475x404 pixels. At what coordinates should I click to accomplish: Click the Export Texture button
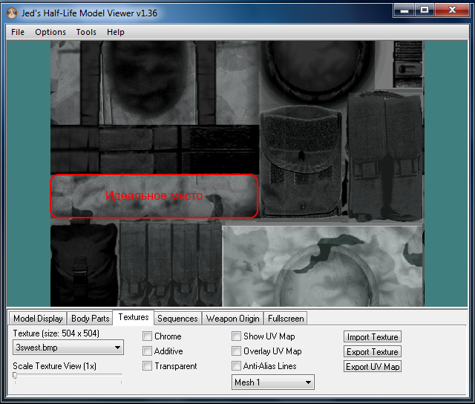coord(373,351)
